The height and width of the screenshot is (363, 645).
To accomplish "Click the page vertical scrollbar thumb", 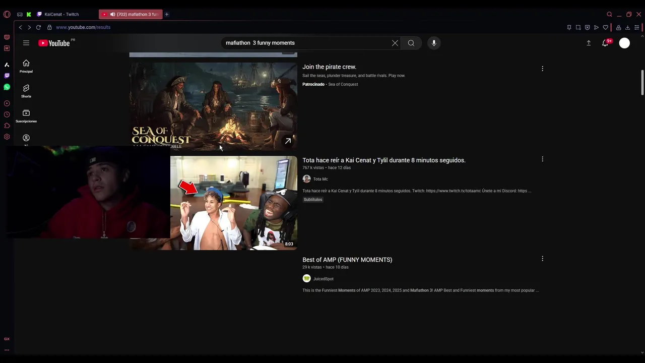I will point(642,82).
